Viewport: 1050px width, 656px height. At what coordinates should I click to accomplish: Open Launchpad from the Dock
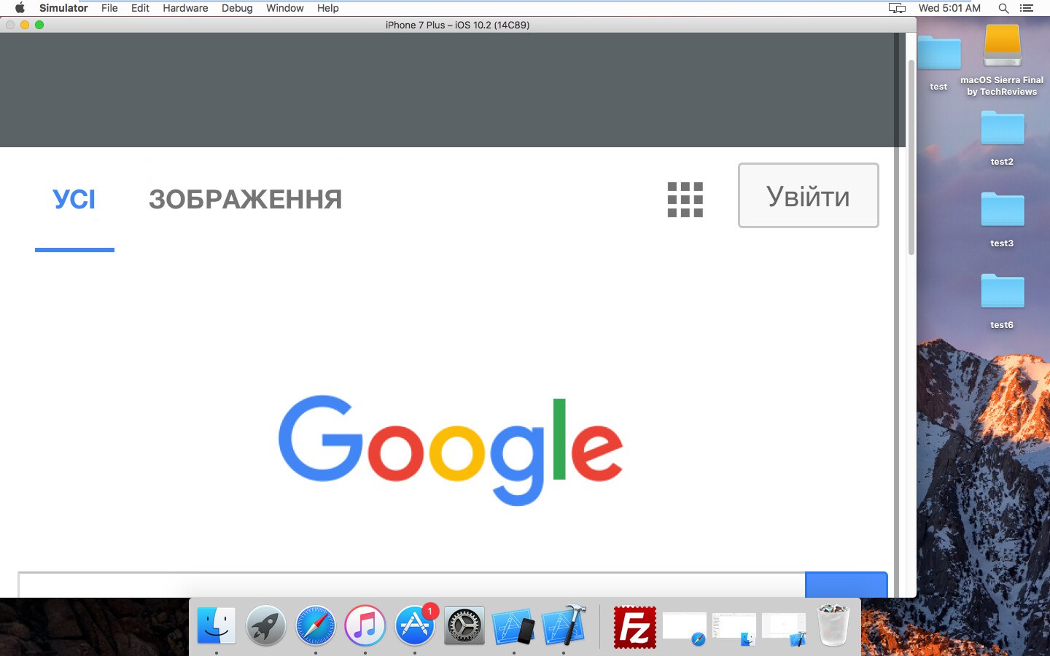(x=266, y=626)
